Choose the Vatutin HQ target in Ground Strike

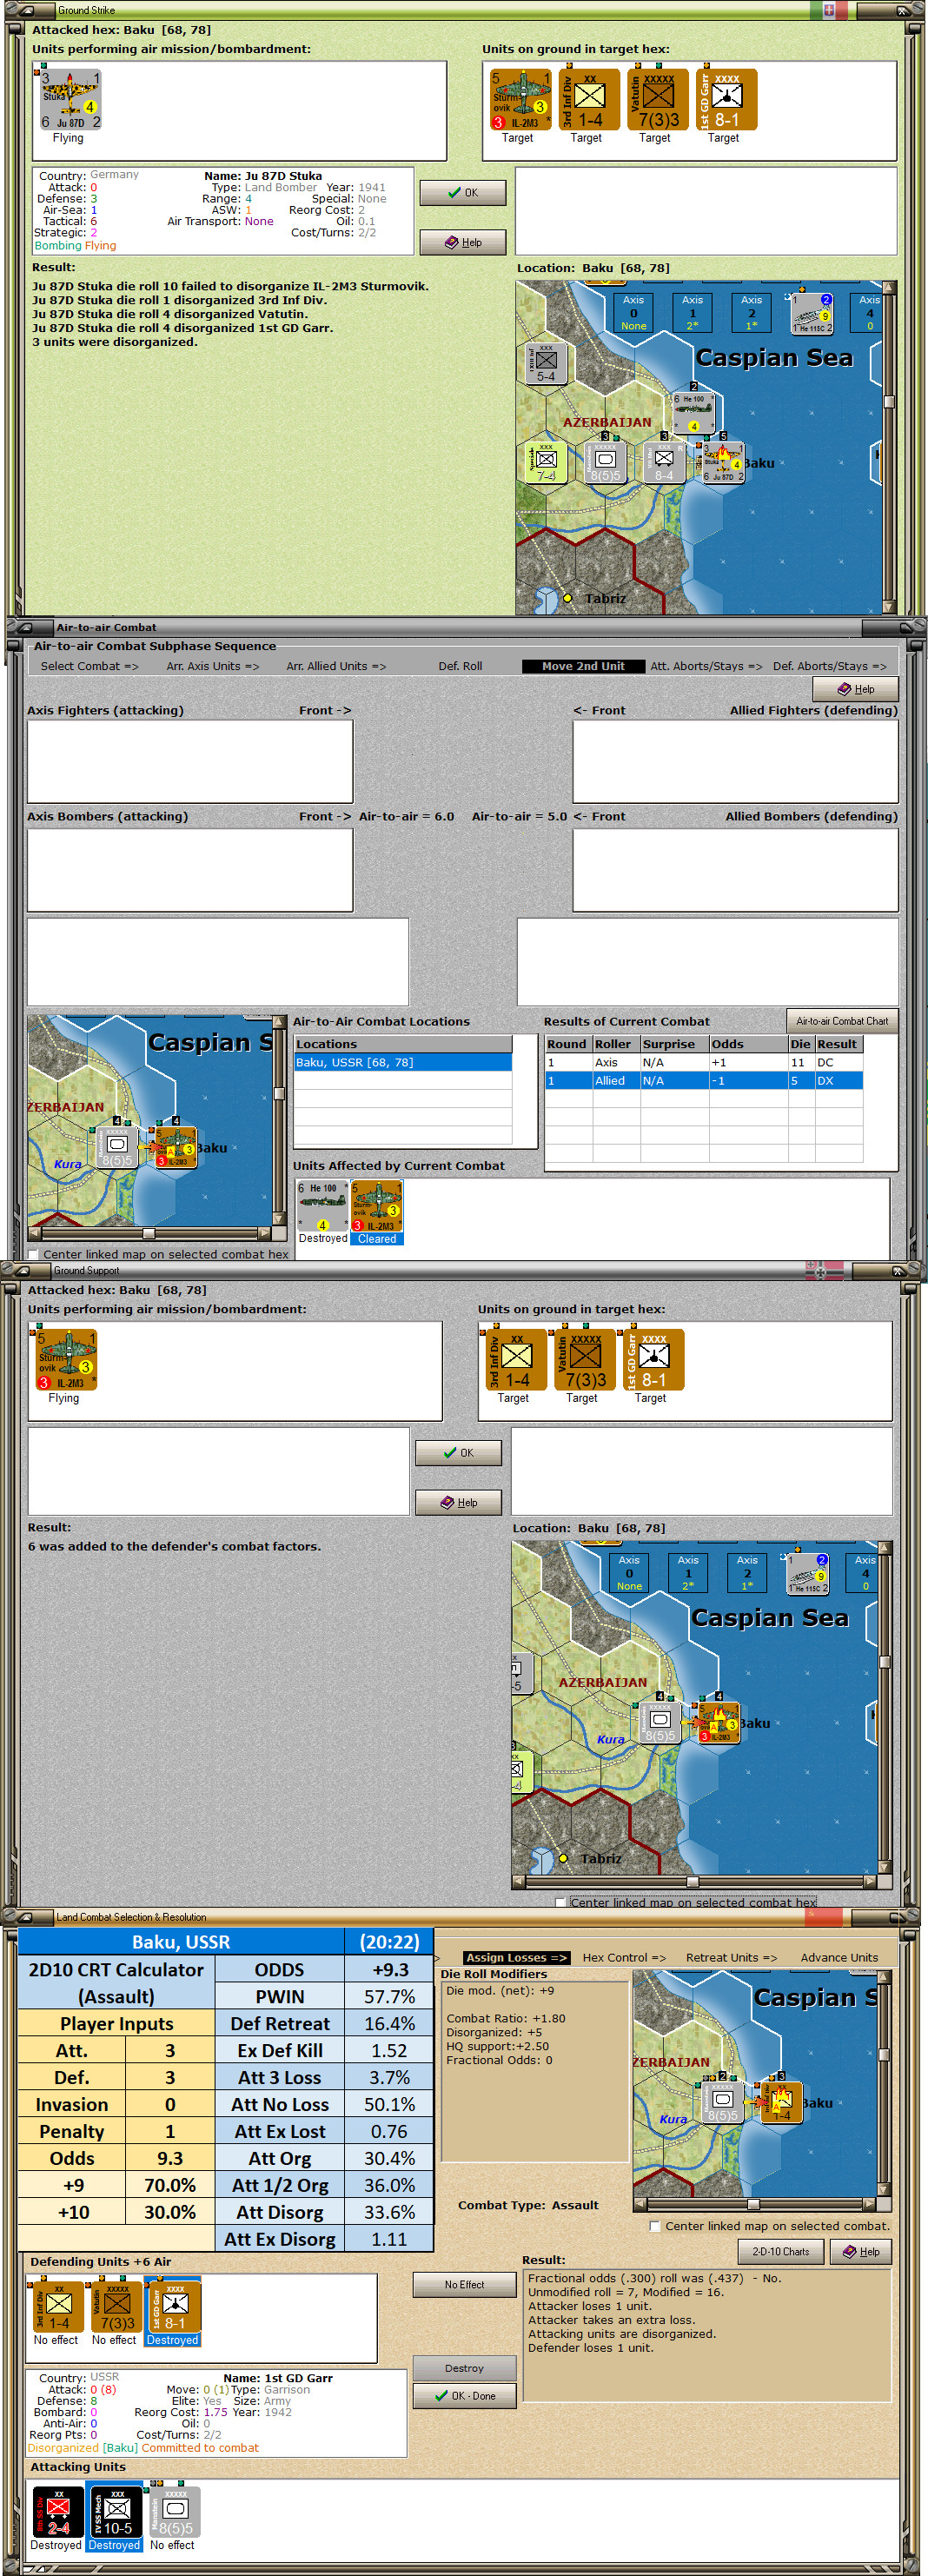658,100
